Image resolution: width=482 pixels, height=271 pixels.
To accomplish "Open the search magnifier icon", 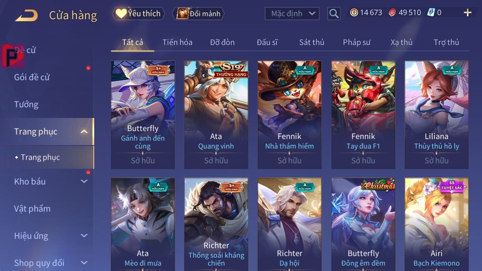I will click(334, 14).
